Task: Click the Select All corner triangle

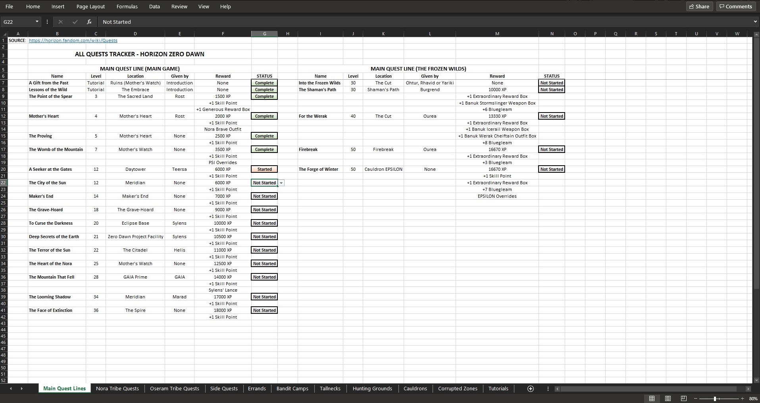Action: 4,34
